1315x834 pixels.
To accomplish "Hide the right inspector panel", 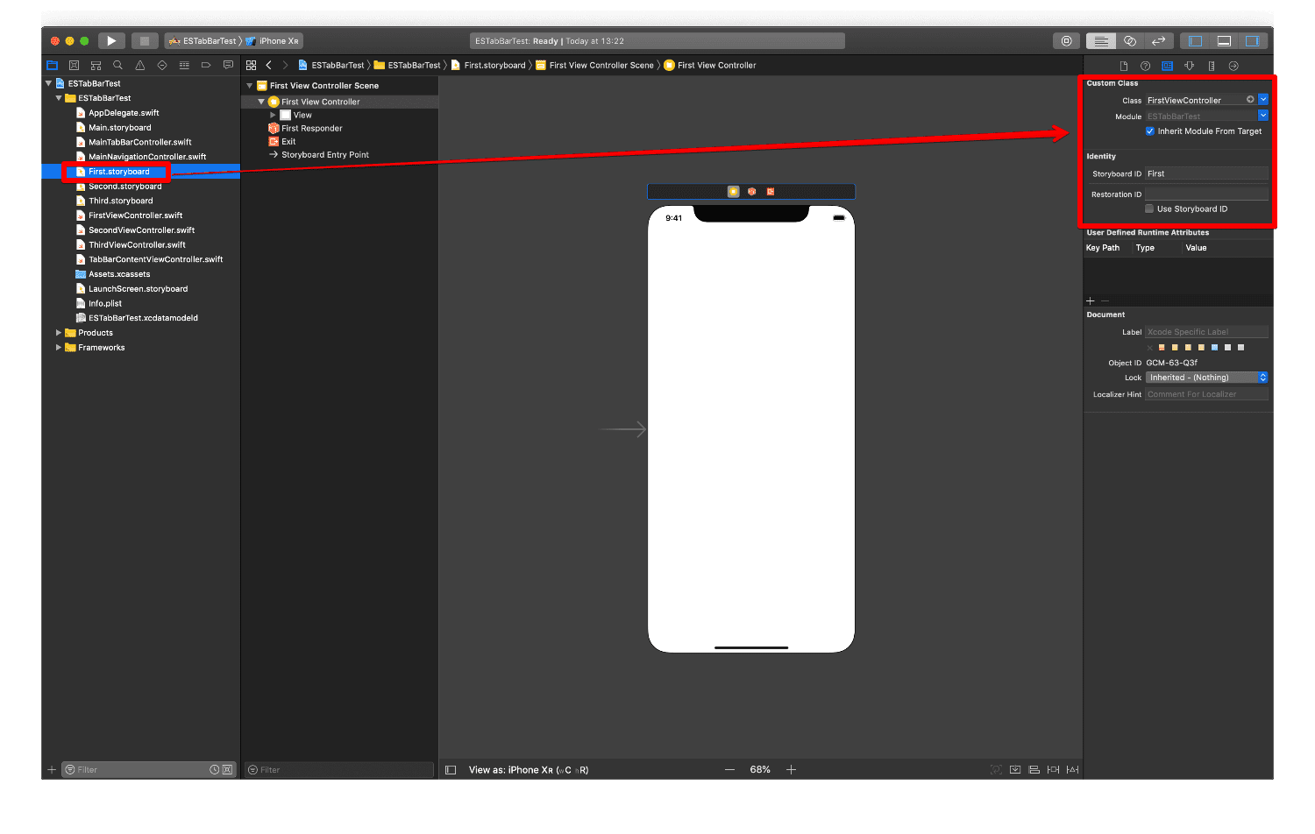I will (x=1252, y=41).
